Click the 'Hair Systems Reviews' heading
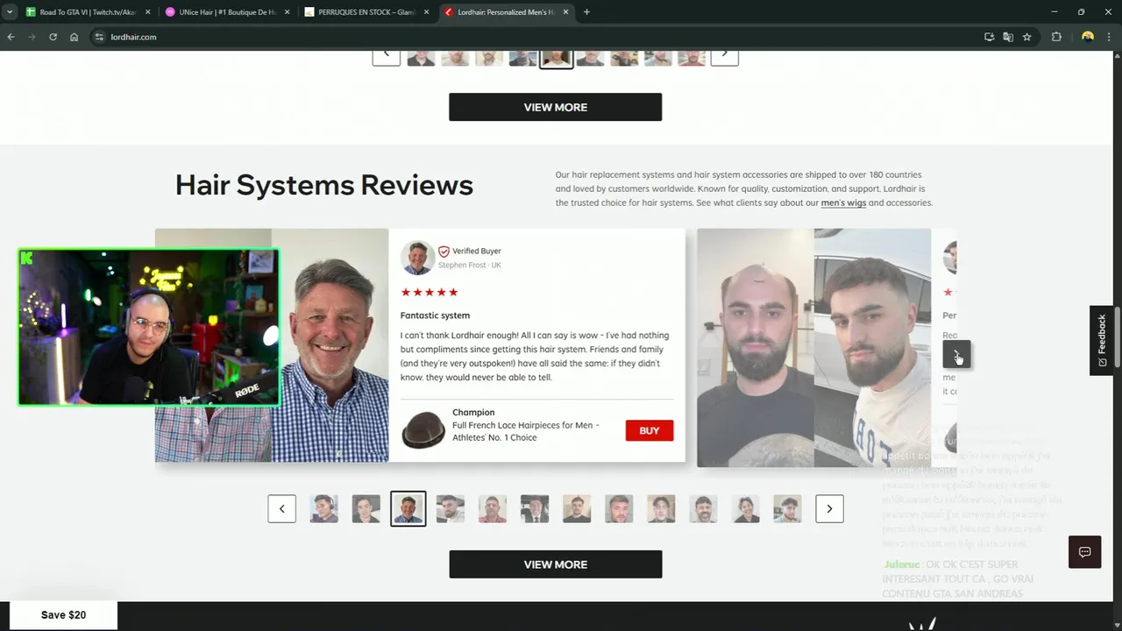The height and width of the screenshot is (631, 1122). (324, 185)
